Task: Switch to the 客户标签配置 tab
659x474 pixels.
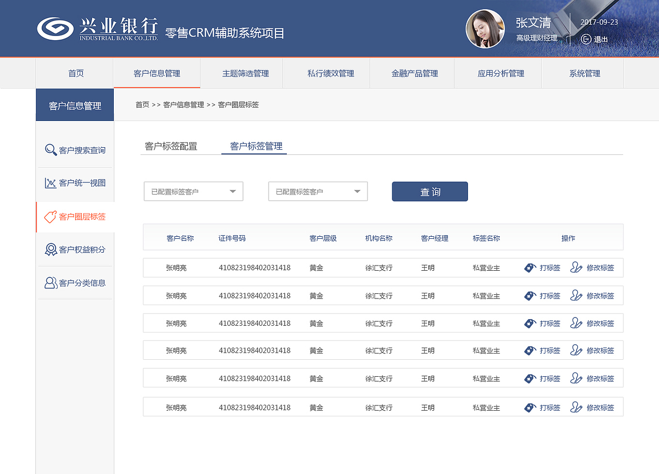Action: point(171,146)
